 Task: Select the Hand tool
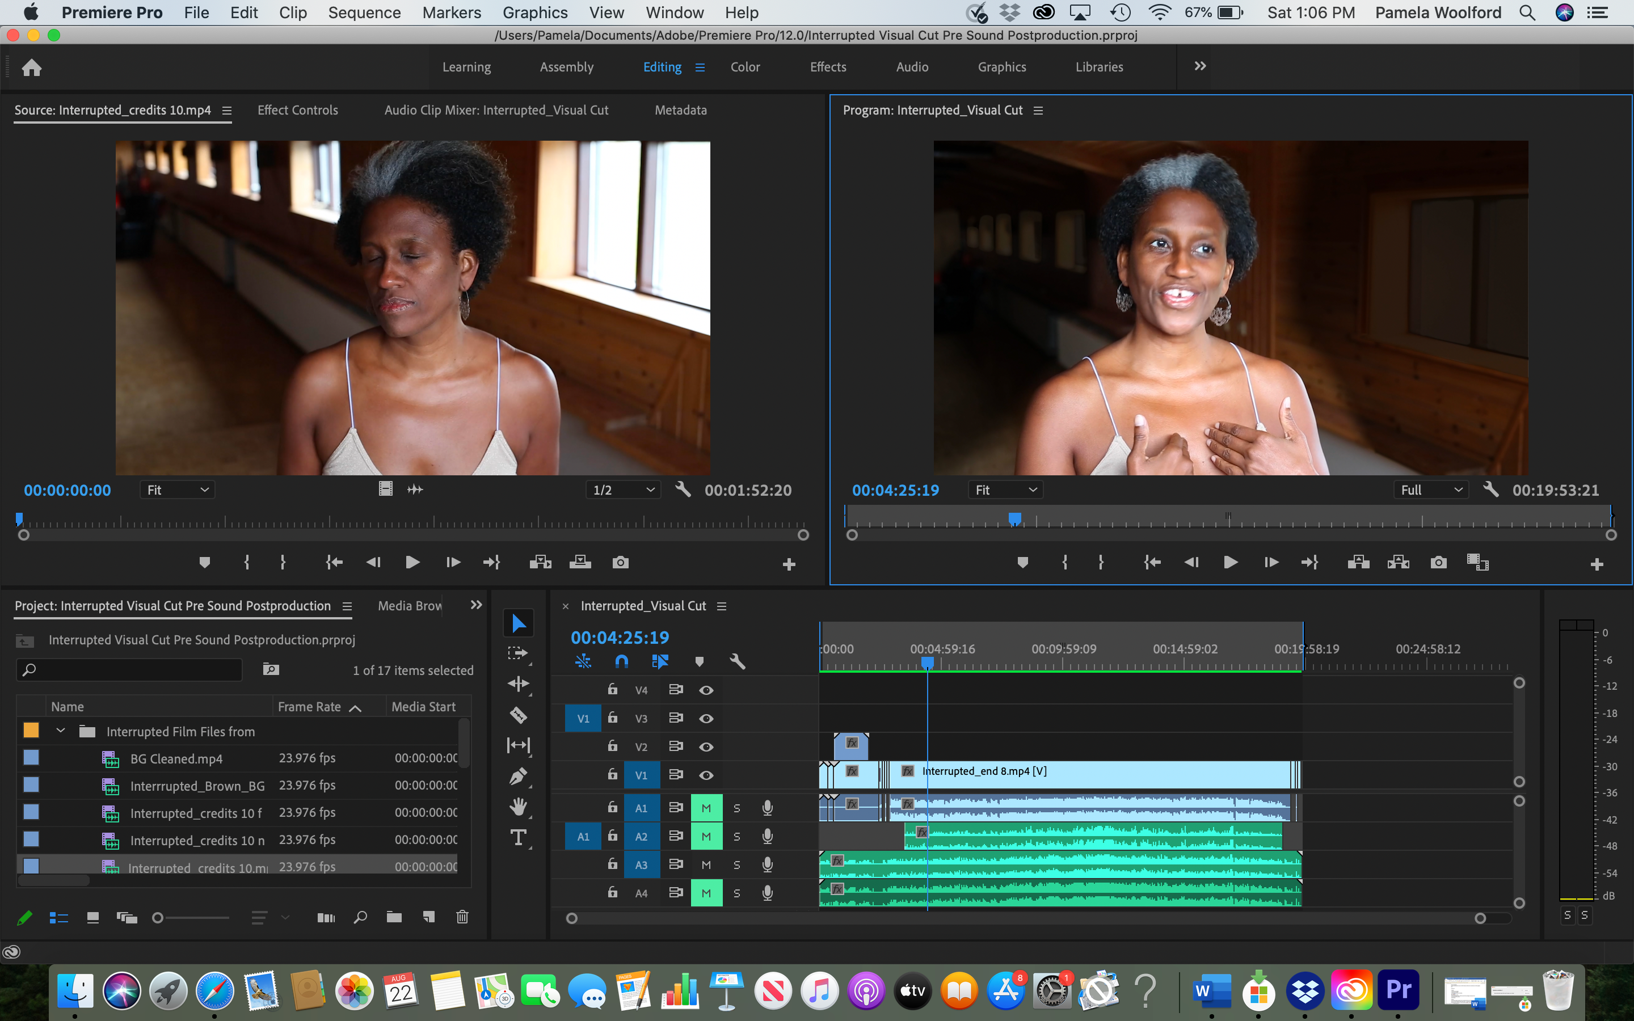coord(518,806)
